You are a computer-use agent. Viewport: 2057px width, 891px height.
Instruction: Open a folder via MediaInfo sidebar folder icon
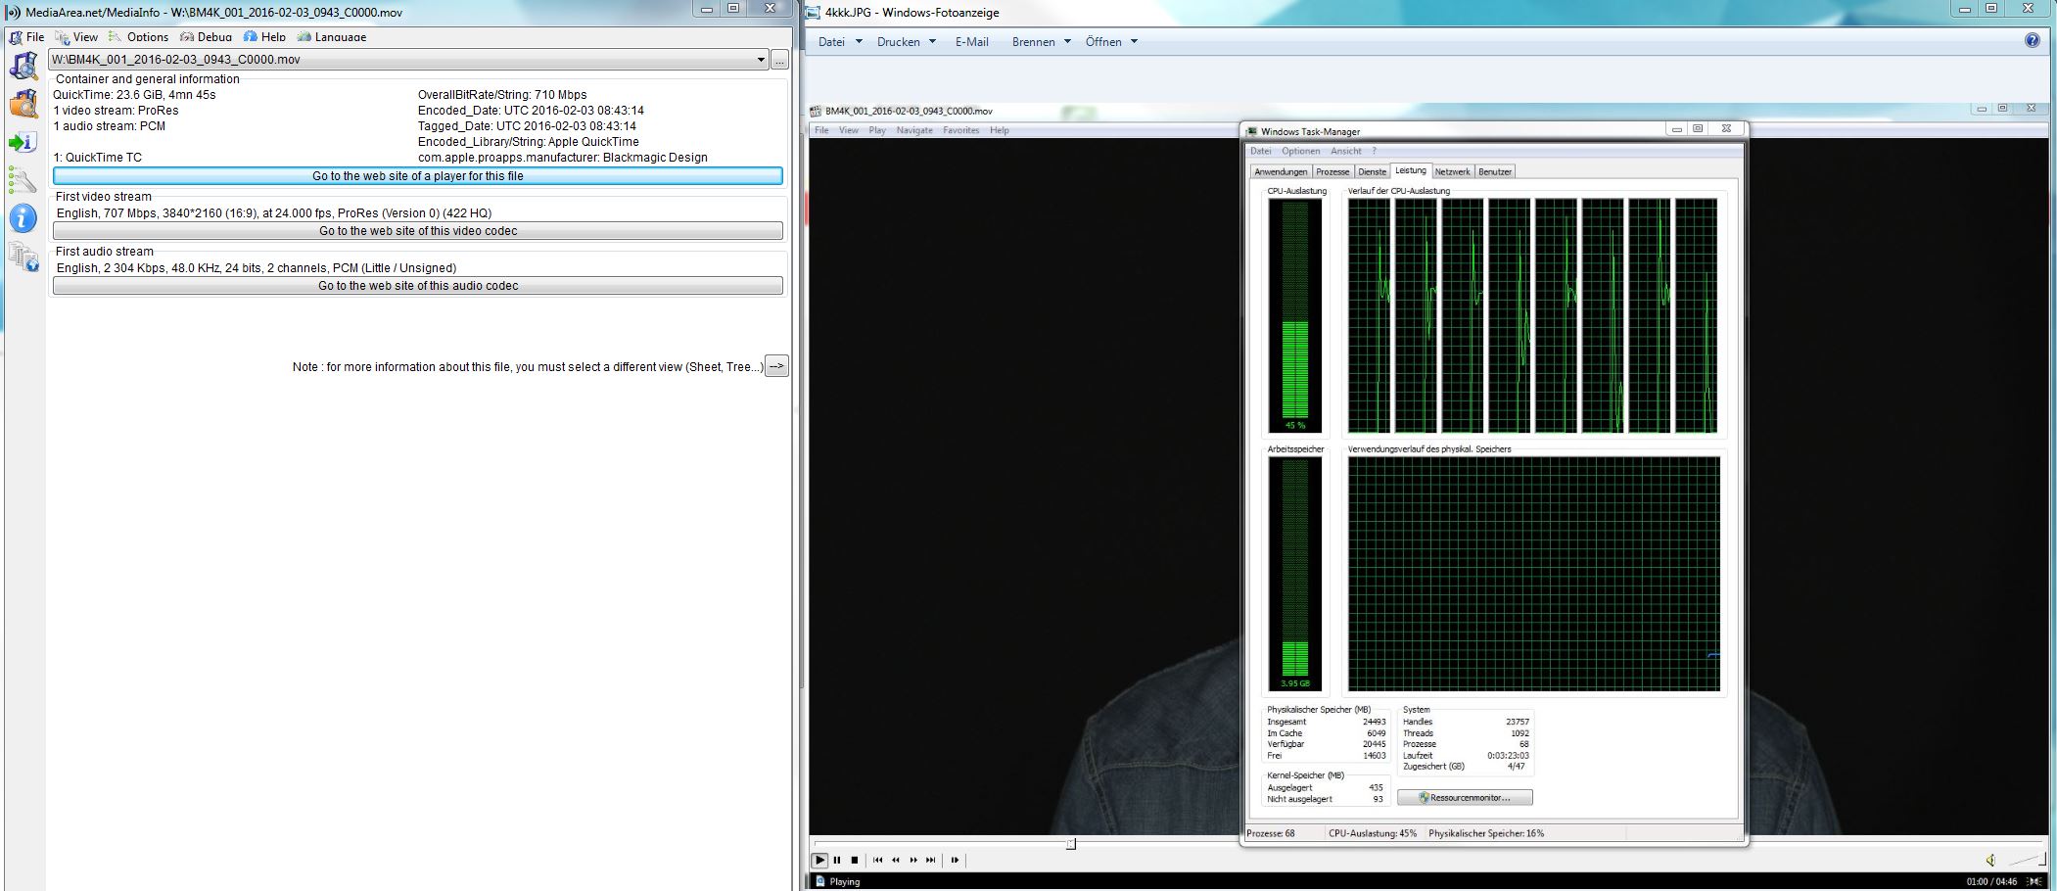pyautogui.click(x=23, y=104)
